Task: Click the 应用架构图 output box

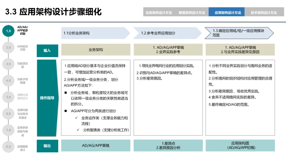Action: [240, 145]
